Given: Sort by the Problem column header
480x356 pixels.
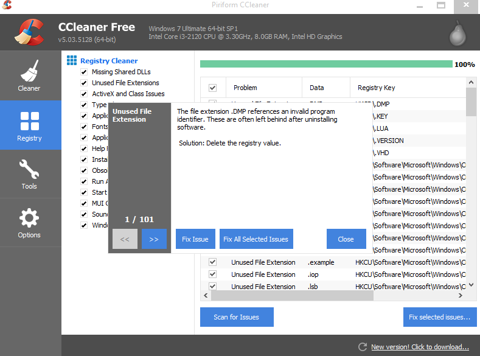Looking at the screenshot, I should (x=263, y=88).
